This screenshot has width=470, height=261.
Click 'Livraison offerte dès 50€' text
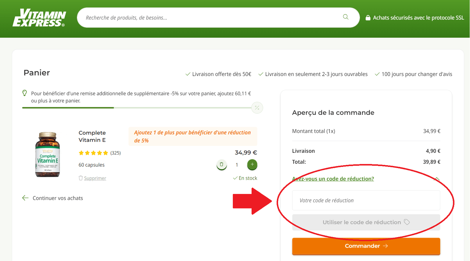click(222, 74)
